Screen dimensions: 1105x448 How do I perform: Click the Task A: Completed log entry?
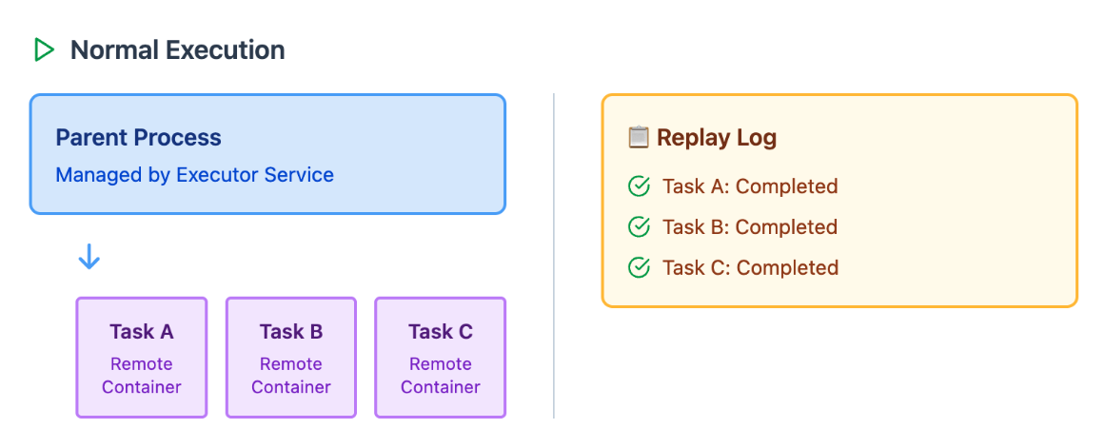point(750,186)
